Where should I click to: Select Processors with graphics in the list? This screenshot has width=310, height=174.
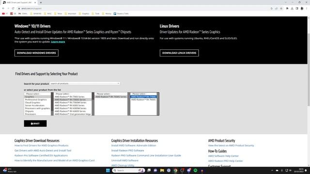tap(37, 108)
